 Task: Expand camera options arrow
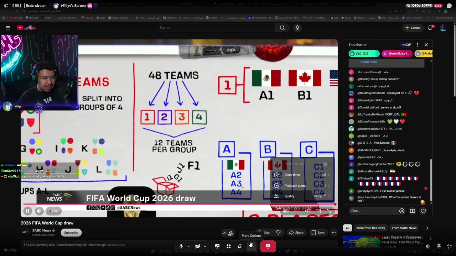coord(205,246)
